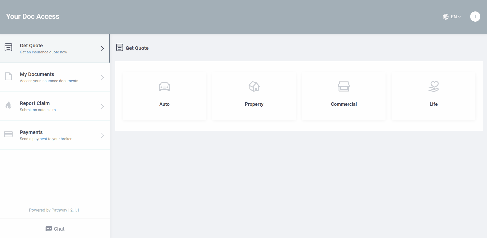Click the globe language icon
487x238 pixels.
point(445,17)
